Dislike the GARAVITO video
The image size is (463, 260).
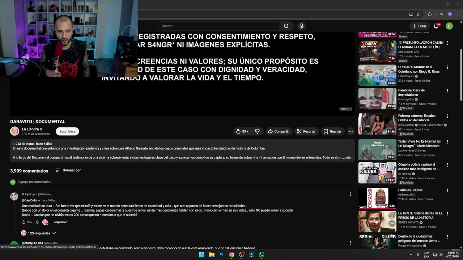[257, 131]
